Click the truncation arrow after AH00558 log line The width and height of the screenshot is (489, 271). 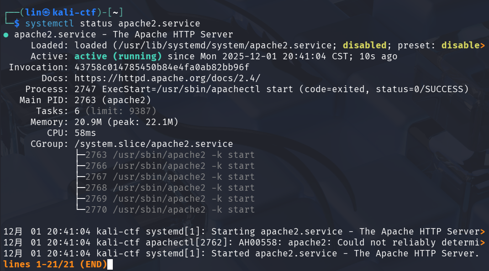483,243
